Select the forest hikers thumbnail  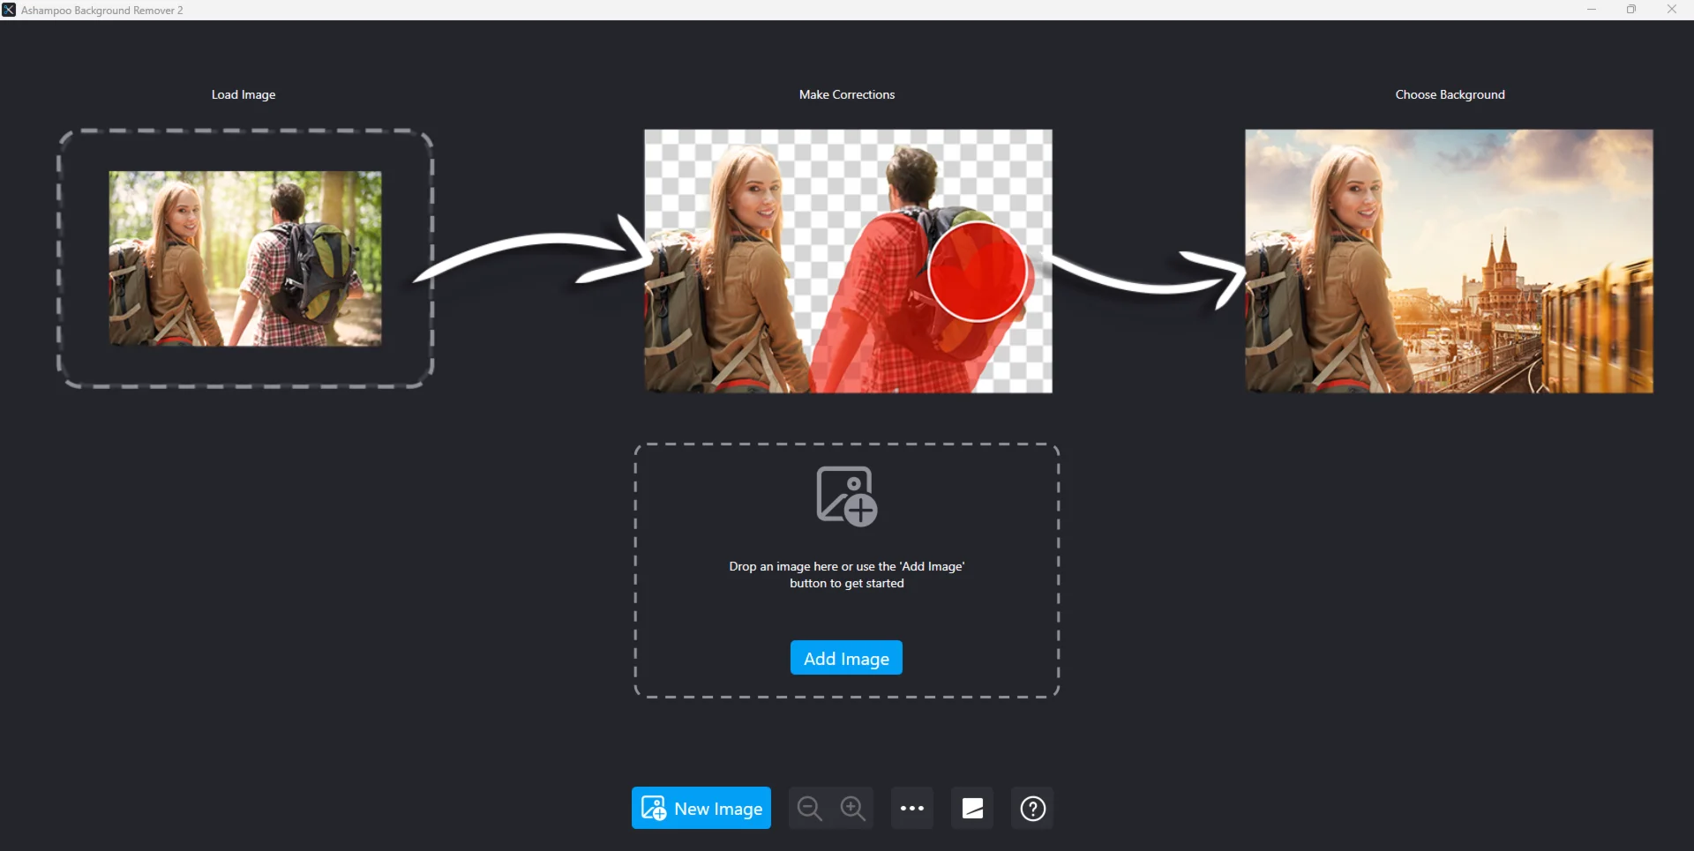[x=245, y=258]
